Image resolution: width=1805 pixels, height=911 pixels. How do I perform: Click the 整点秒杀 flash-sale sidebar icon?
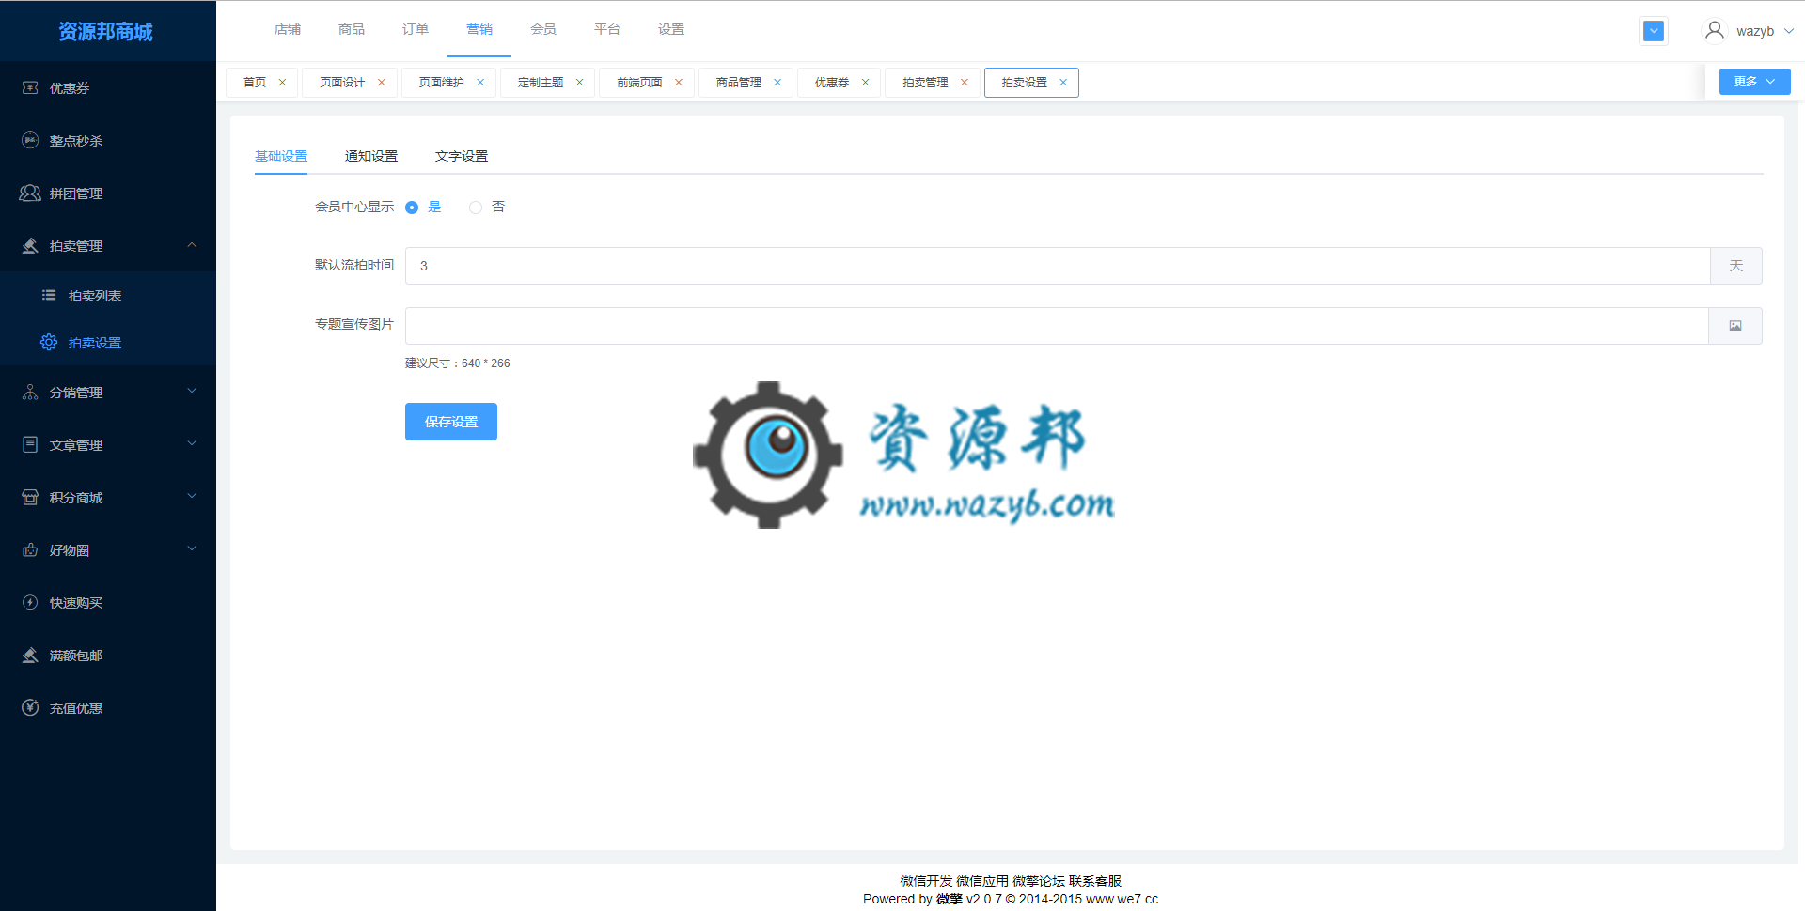point(30,140)
